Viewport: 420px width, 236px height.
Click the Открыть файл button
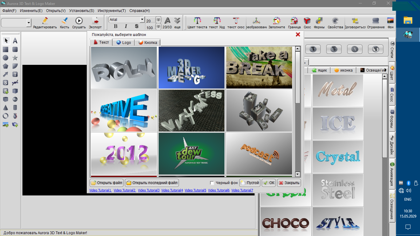pos(106,183)
